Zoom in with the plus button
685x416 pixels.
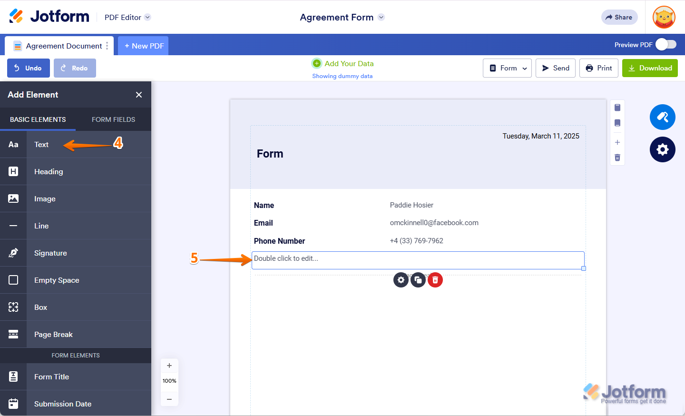pyautogui.click(x=169, y=366)
